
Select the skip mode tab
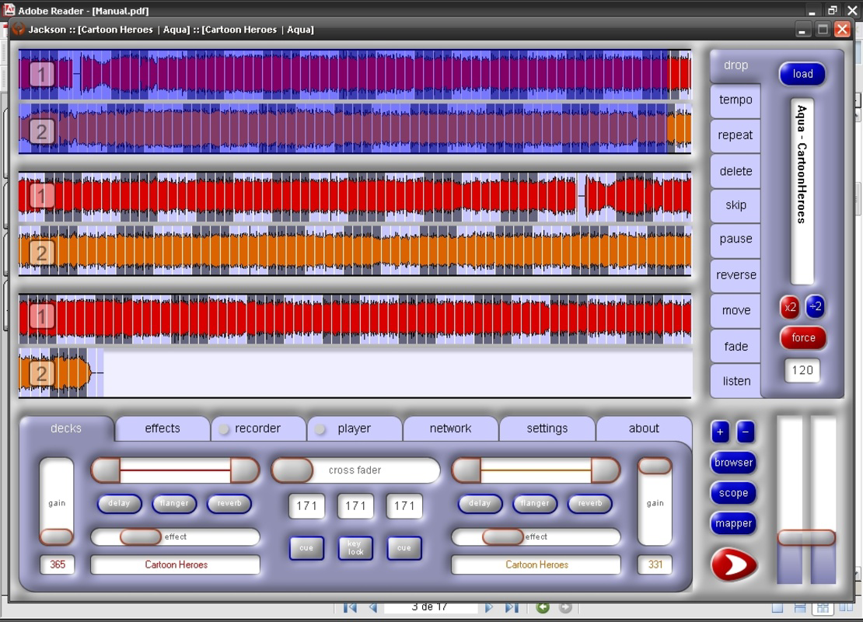coord(735,205)
